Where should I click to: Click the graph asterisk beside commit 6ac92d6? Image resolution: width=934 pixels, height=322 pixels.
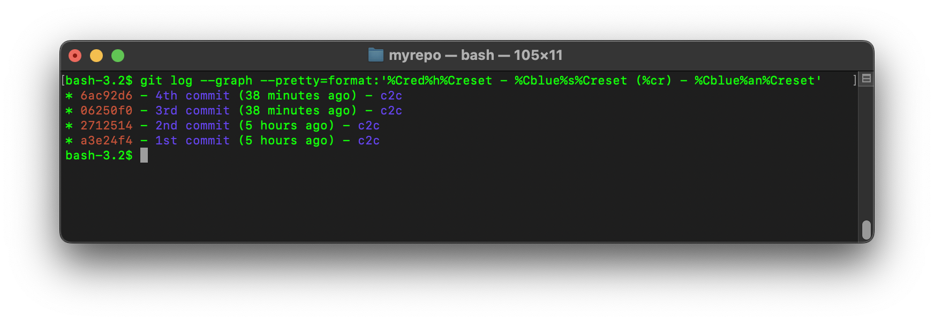point(68,96)
